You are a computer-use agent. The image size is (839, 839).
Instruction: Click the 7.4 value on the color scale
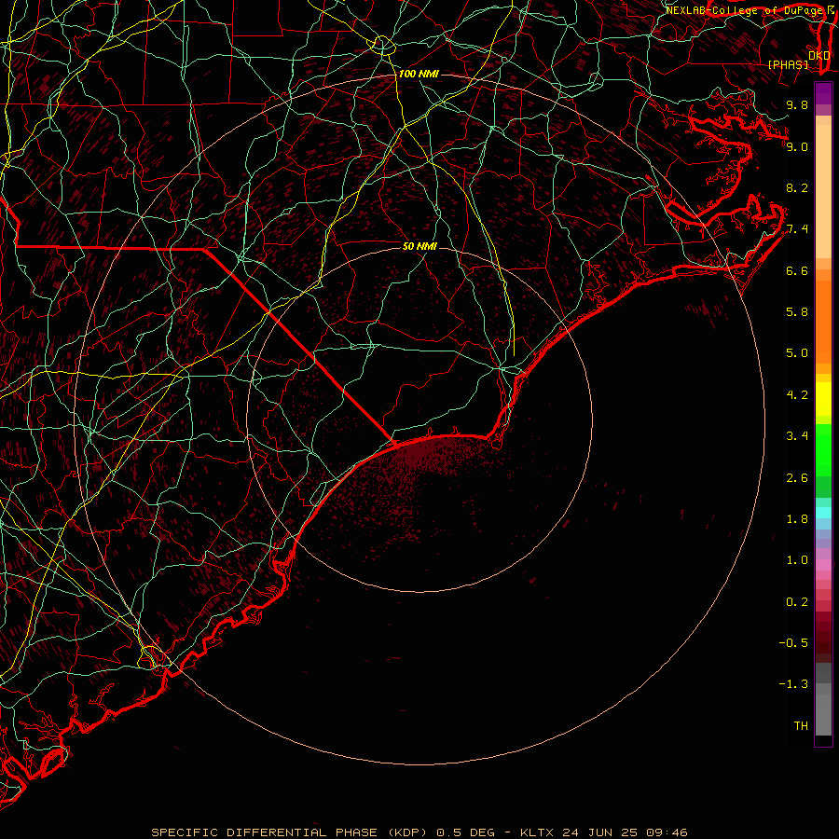797,229
